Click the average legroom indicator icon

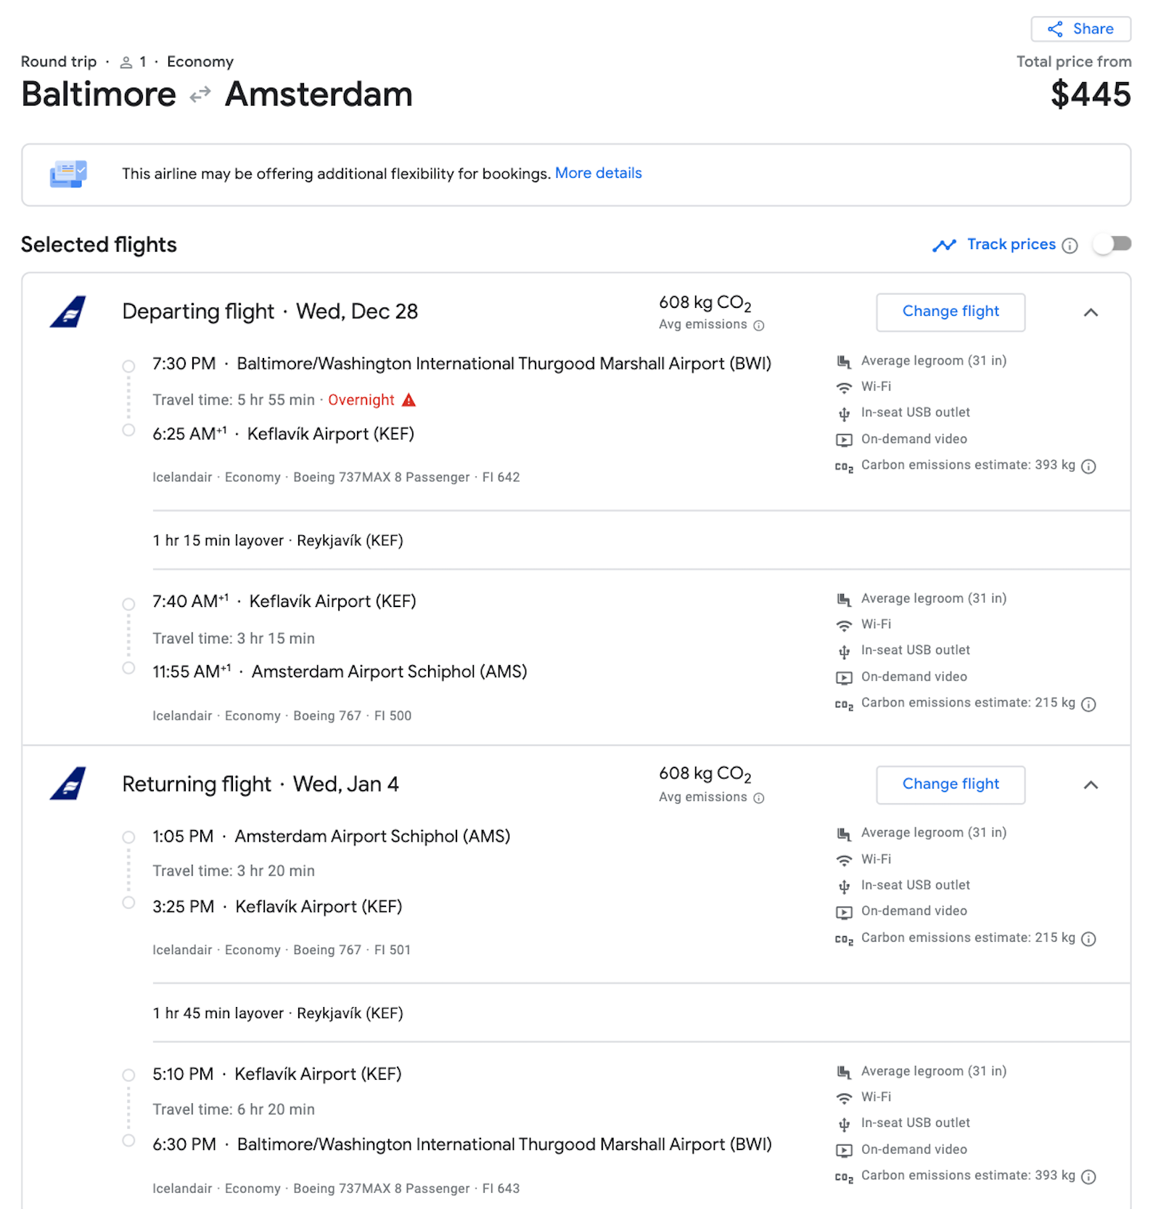click(843, 360)
